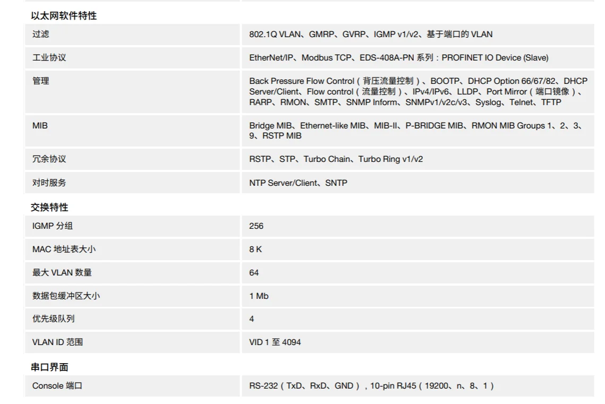
Task: Click the NTP Server/Client value
Action: pos(298,183)
